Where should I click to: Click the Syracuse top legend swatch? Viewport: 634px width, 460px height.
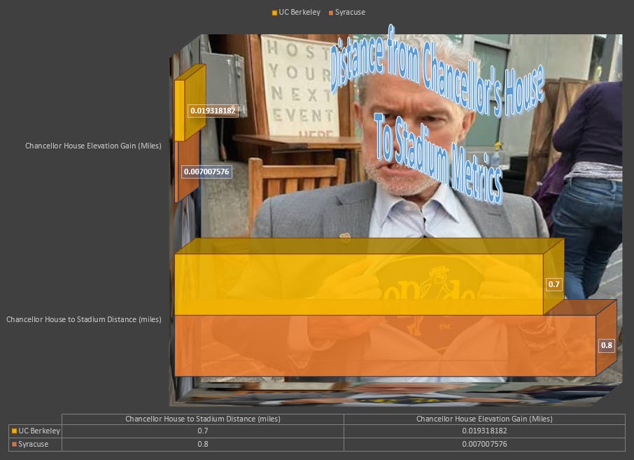click(331, 13)
